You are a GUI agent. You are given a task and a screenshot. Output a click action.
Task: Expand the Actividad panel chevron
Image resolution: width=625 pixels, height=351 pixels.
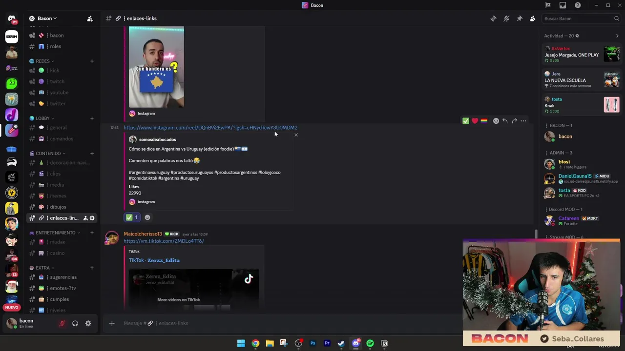(x=617, y=36)
